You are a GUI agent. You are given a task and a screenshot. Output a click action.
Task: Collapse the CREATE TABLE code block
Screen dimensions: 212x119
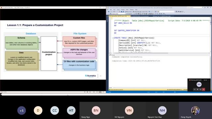[113, 38]
